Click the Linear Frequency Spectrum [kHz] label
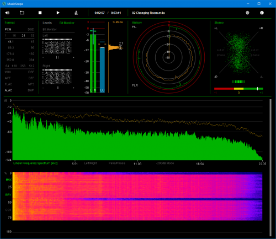The width and height of the screenshot is (276, 239). click(35, 163)
